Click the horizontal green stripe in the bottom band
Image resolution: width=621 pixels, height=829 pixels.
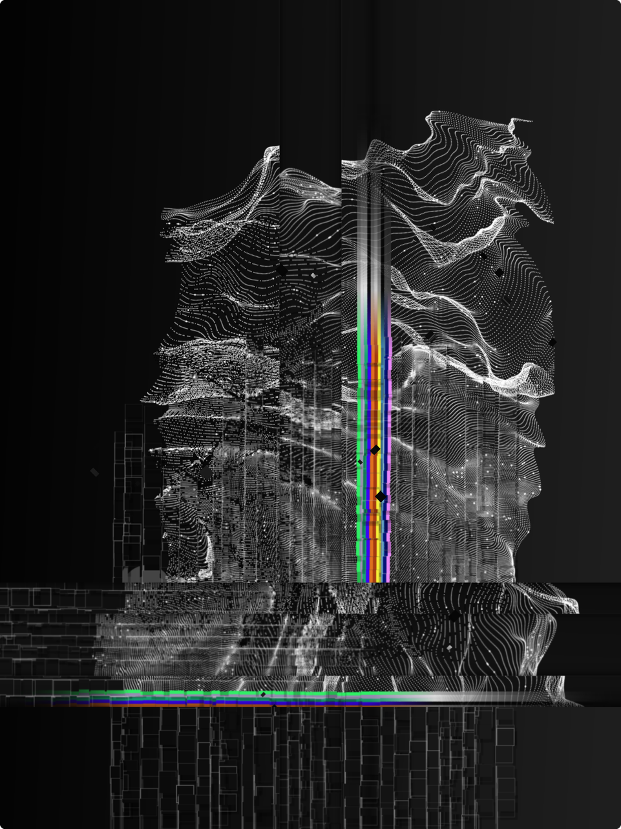(x=194, y=692)
